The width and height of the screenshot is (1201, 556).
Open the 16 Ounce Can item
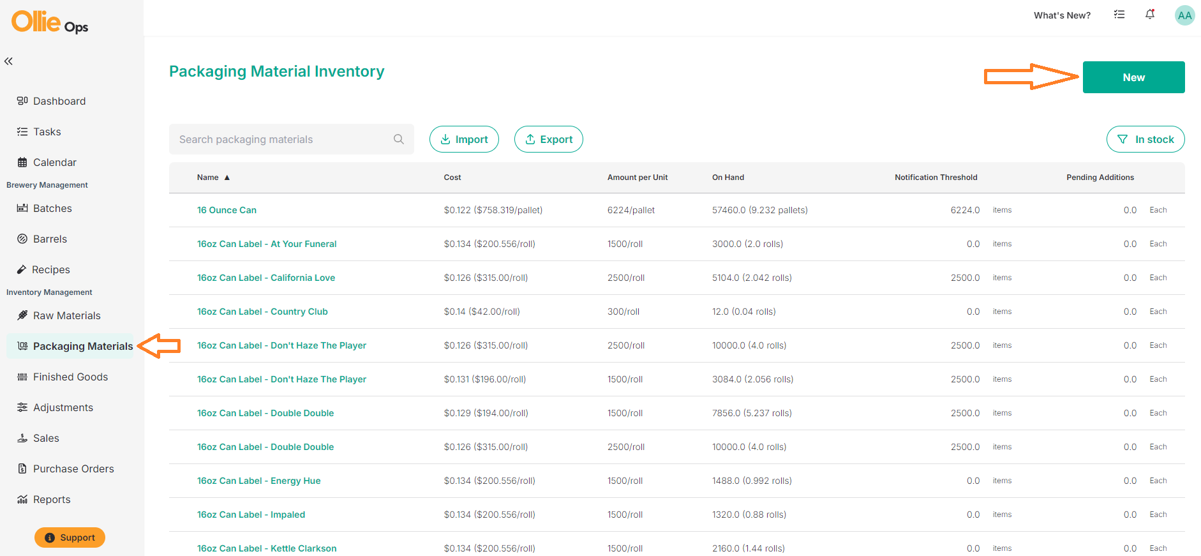(227, 210)
